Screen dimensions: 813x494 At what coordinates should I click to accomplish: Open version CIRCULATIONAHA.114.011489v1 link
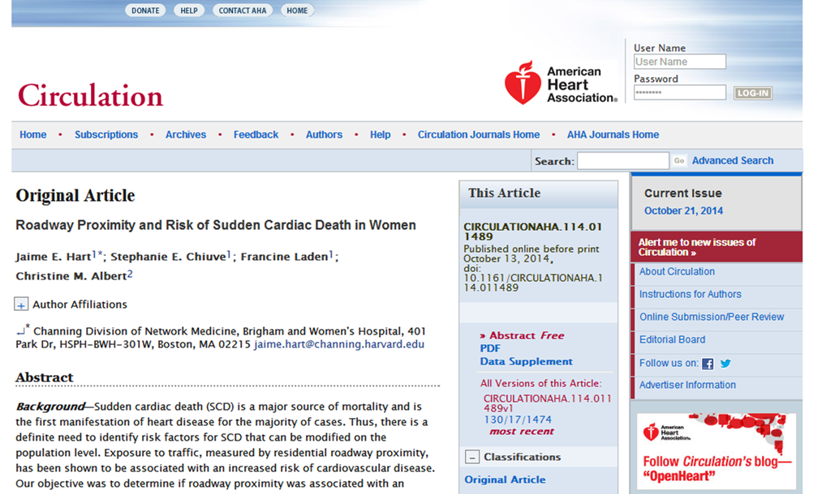pyautogui.click(x=547, y=403)
